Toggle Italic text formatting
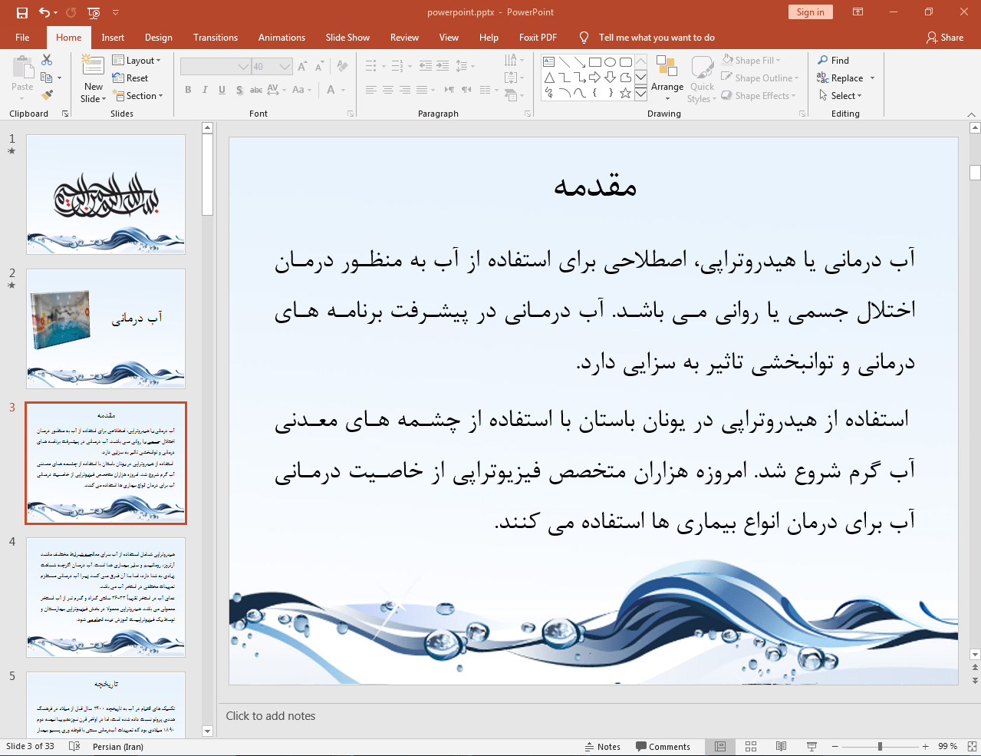Screen dimensions: 981x756 (x=205, y=90)
